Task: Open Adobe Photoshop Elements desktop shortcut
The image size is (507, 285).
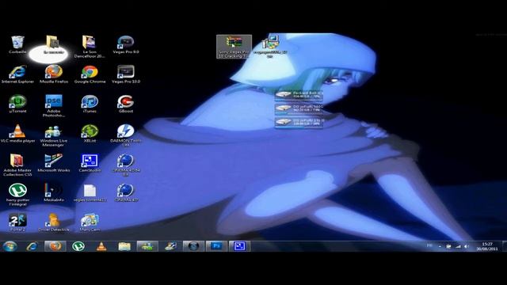Action: [54, 105]
